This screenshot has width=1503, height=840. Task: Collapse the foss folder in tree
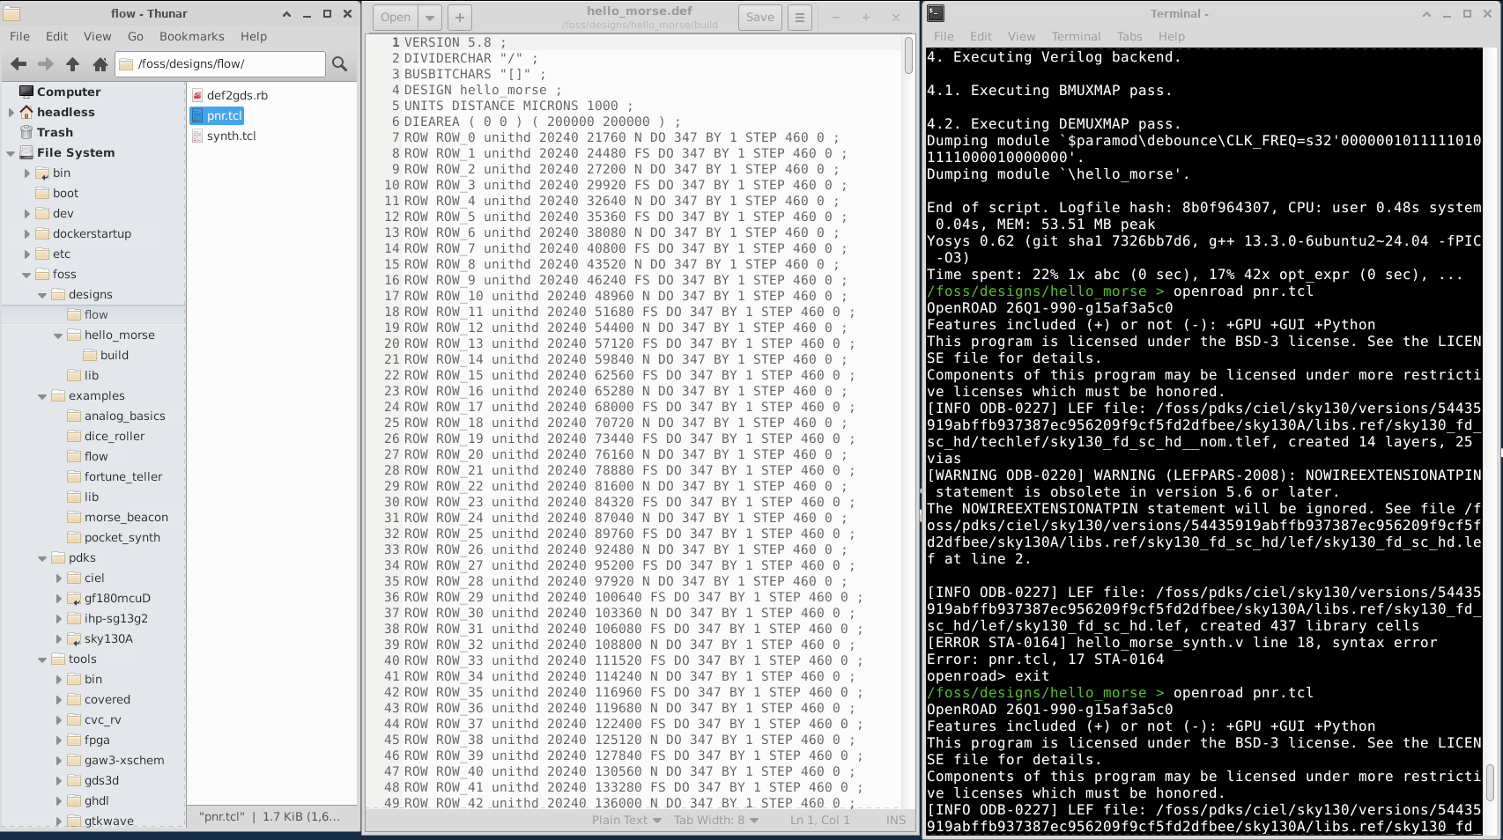tap(26, 275)
